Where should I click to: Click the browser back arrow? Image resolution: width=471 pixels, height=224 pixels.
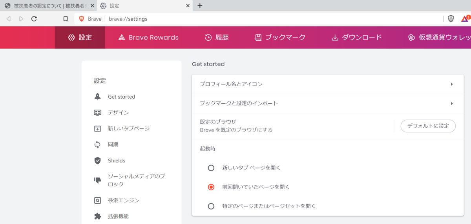9,19
